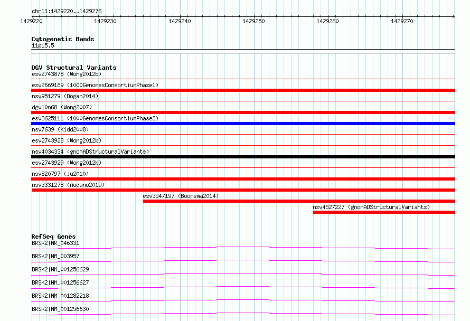Click the red esv2669189 variant bar

[243, 90]
